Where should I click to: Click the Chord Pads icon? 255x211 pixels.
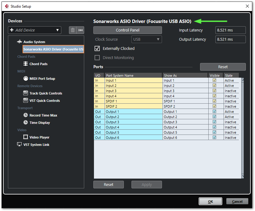(x=26, y=64)
